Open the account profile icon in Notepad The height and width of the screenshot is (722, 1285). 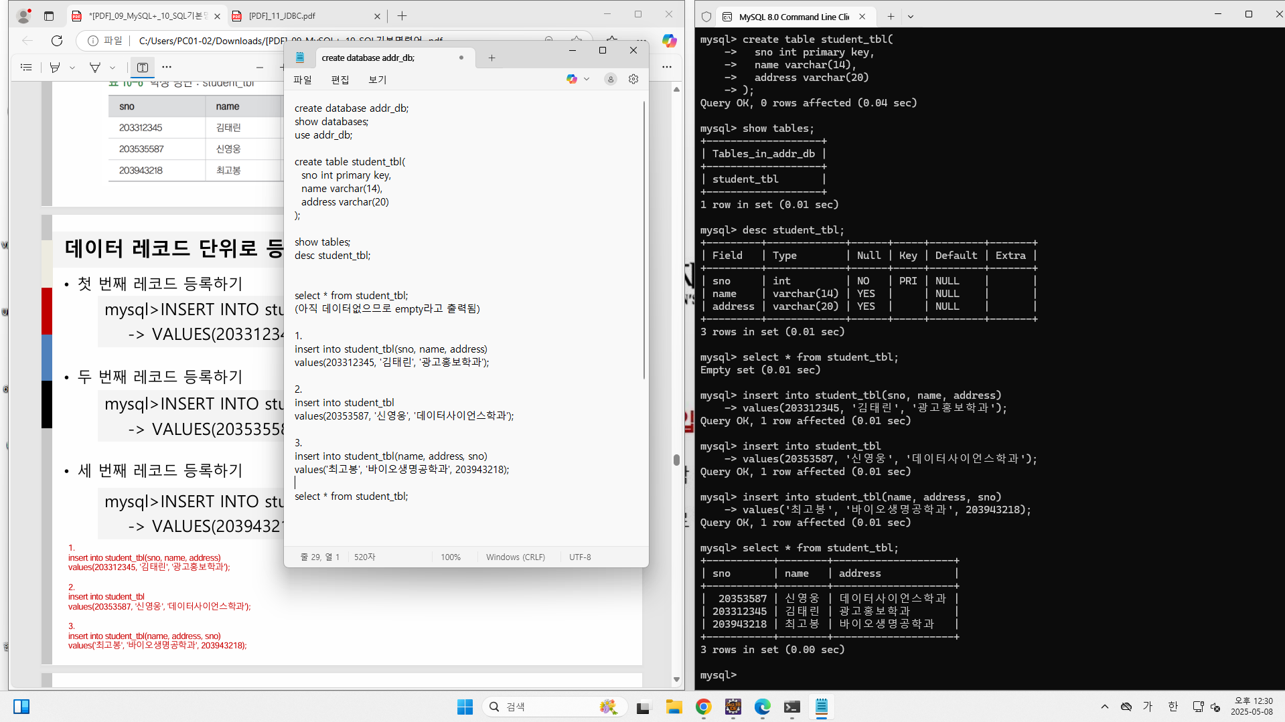pos(610,79)
